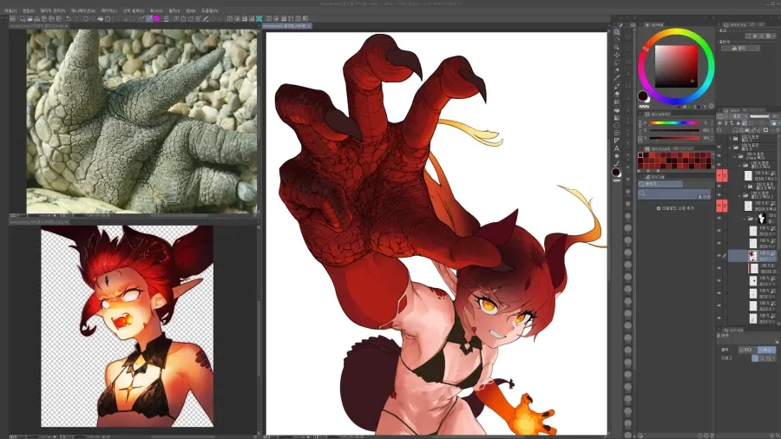Open the blending mode dropdown in Layer panel
781x439 pixels.
tap(739, 116)
